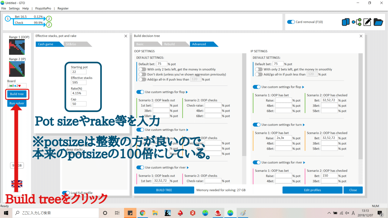Screen dimensions: 388x218
Task: Click the cards icon in top toolbar
Action: tap(346, 22)
